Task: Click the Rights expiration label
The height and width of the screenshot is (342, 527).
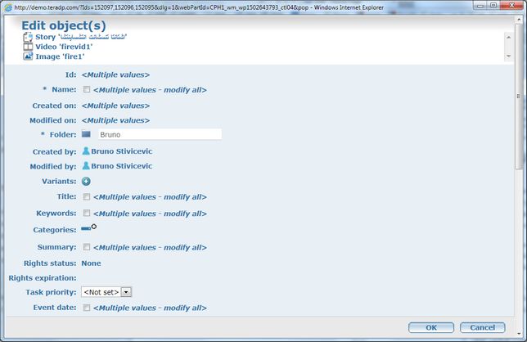Action: pyautogui.click(x=43, y=278)
